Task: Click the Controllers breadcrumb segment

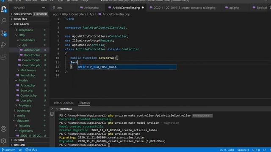Action: [78, 14]
